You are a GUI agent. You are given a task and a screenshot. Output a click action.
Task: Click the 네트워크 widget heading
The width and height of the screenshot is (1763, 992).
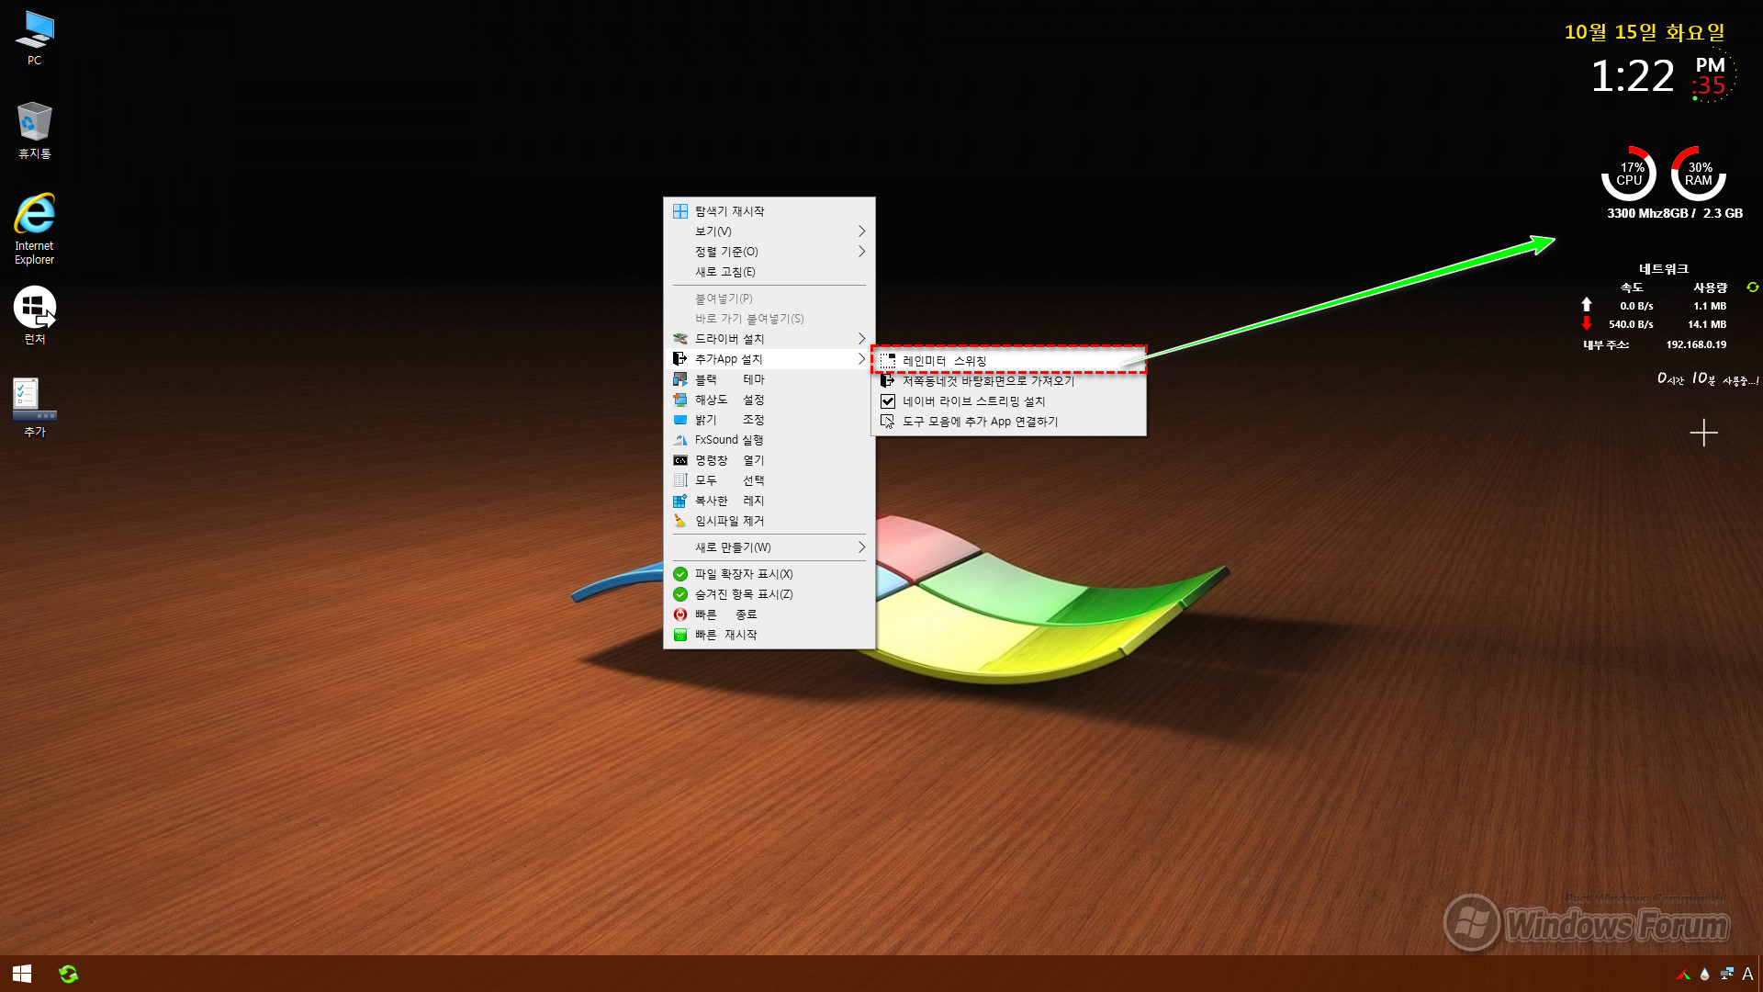(x=1664, y=269)
